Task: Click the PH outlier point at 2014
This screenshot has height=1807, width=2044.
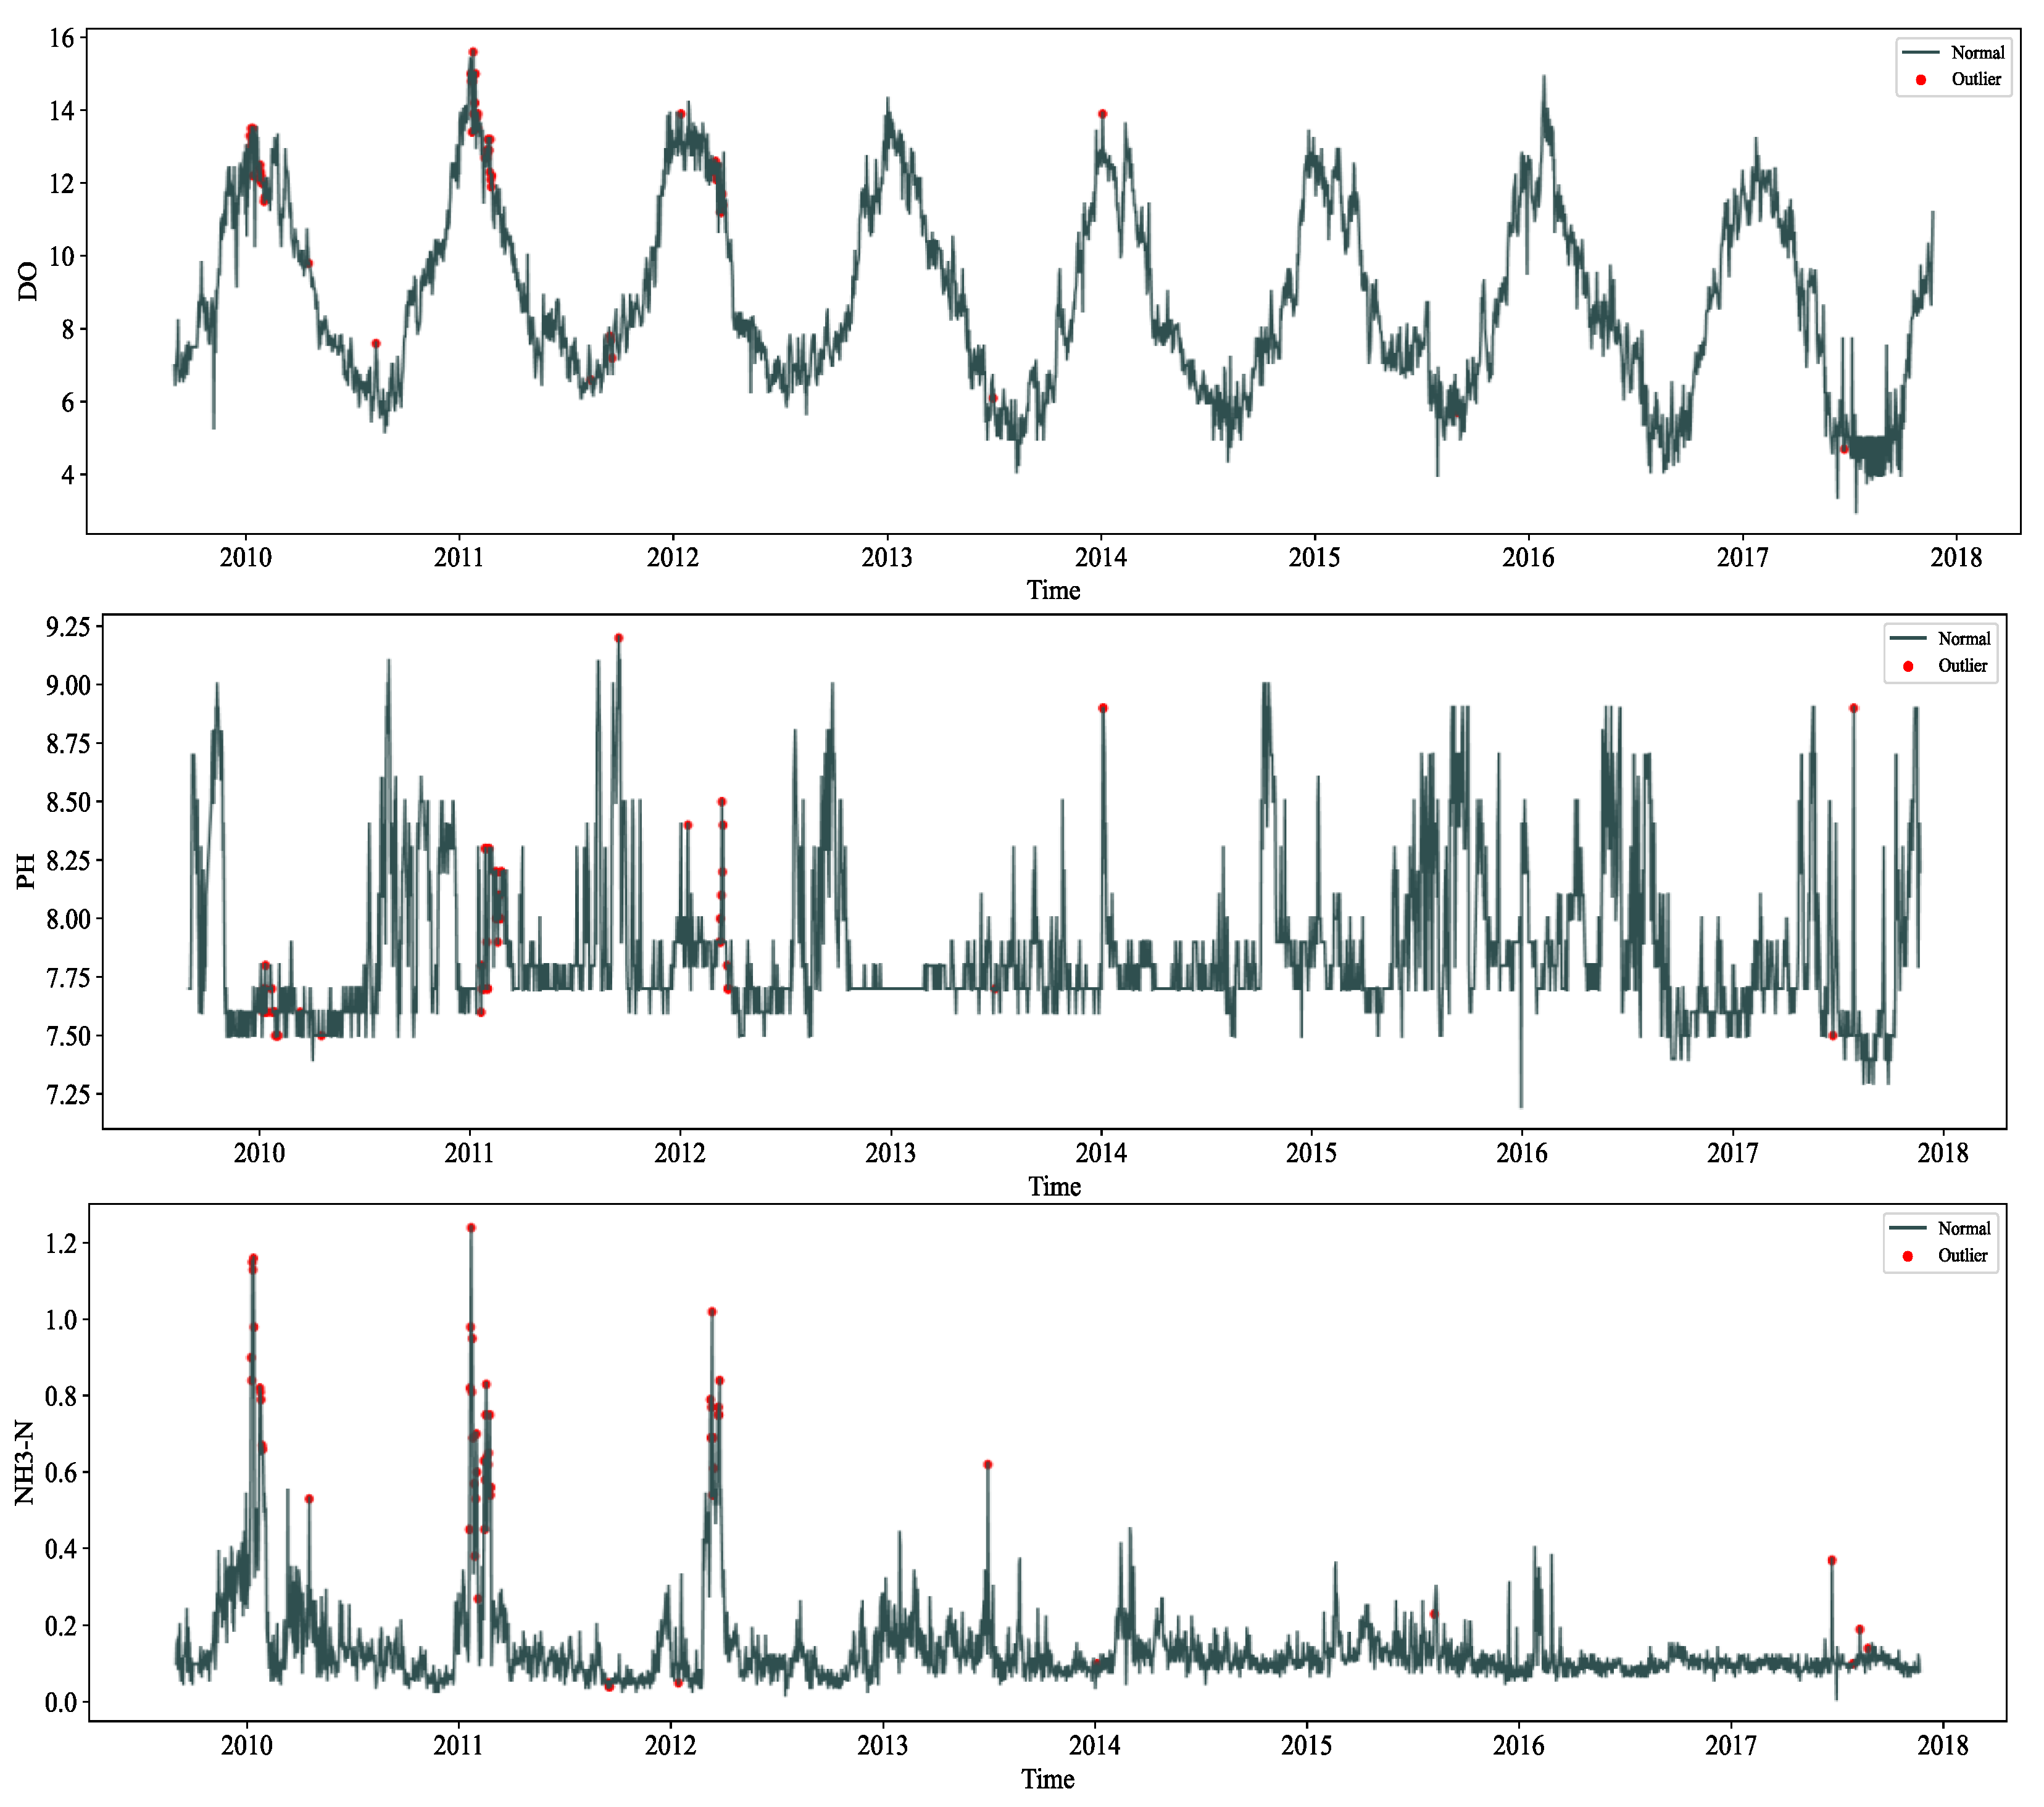Action: point(1103,709)
